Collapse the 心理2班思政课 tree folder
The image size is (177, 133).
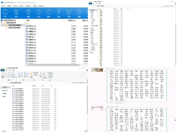tap(2, 23)
